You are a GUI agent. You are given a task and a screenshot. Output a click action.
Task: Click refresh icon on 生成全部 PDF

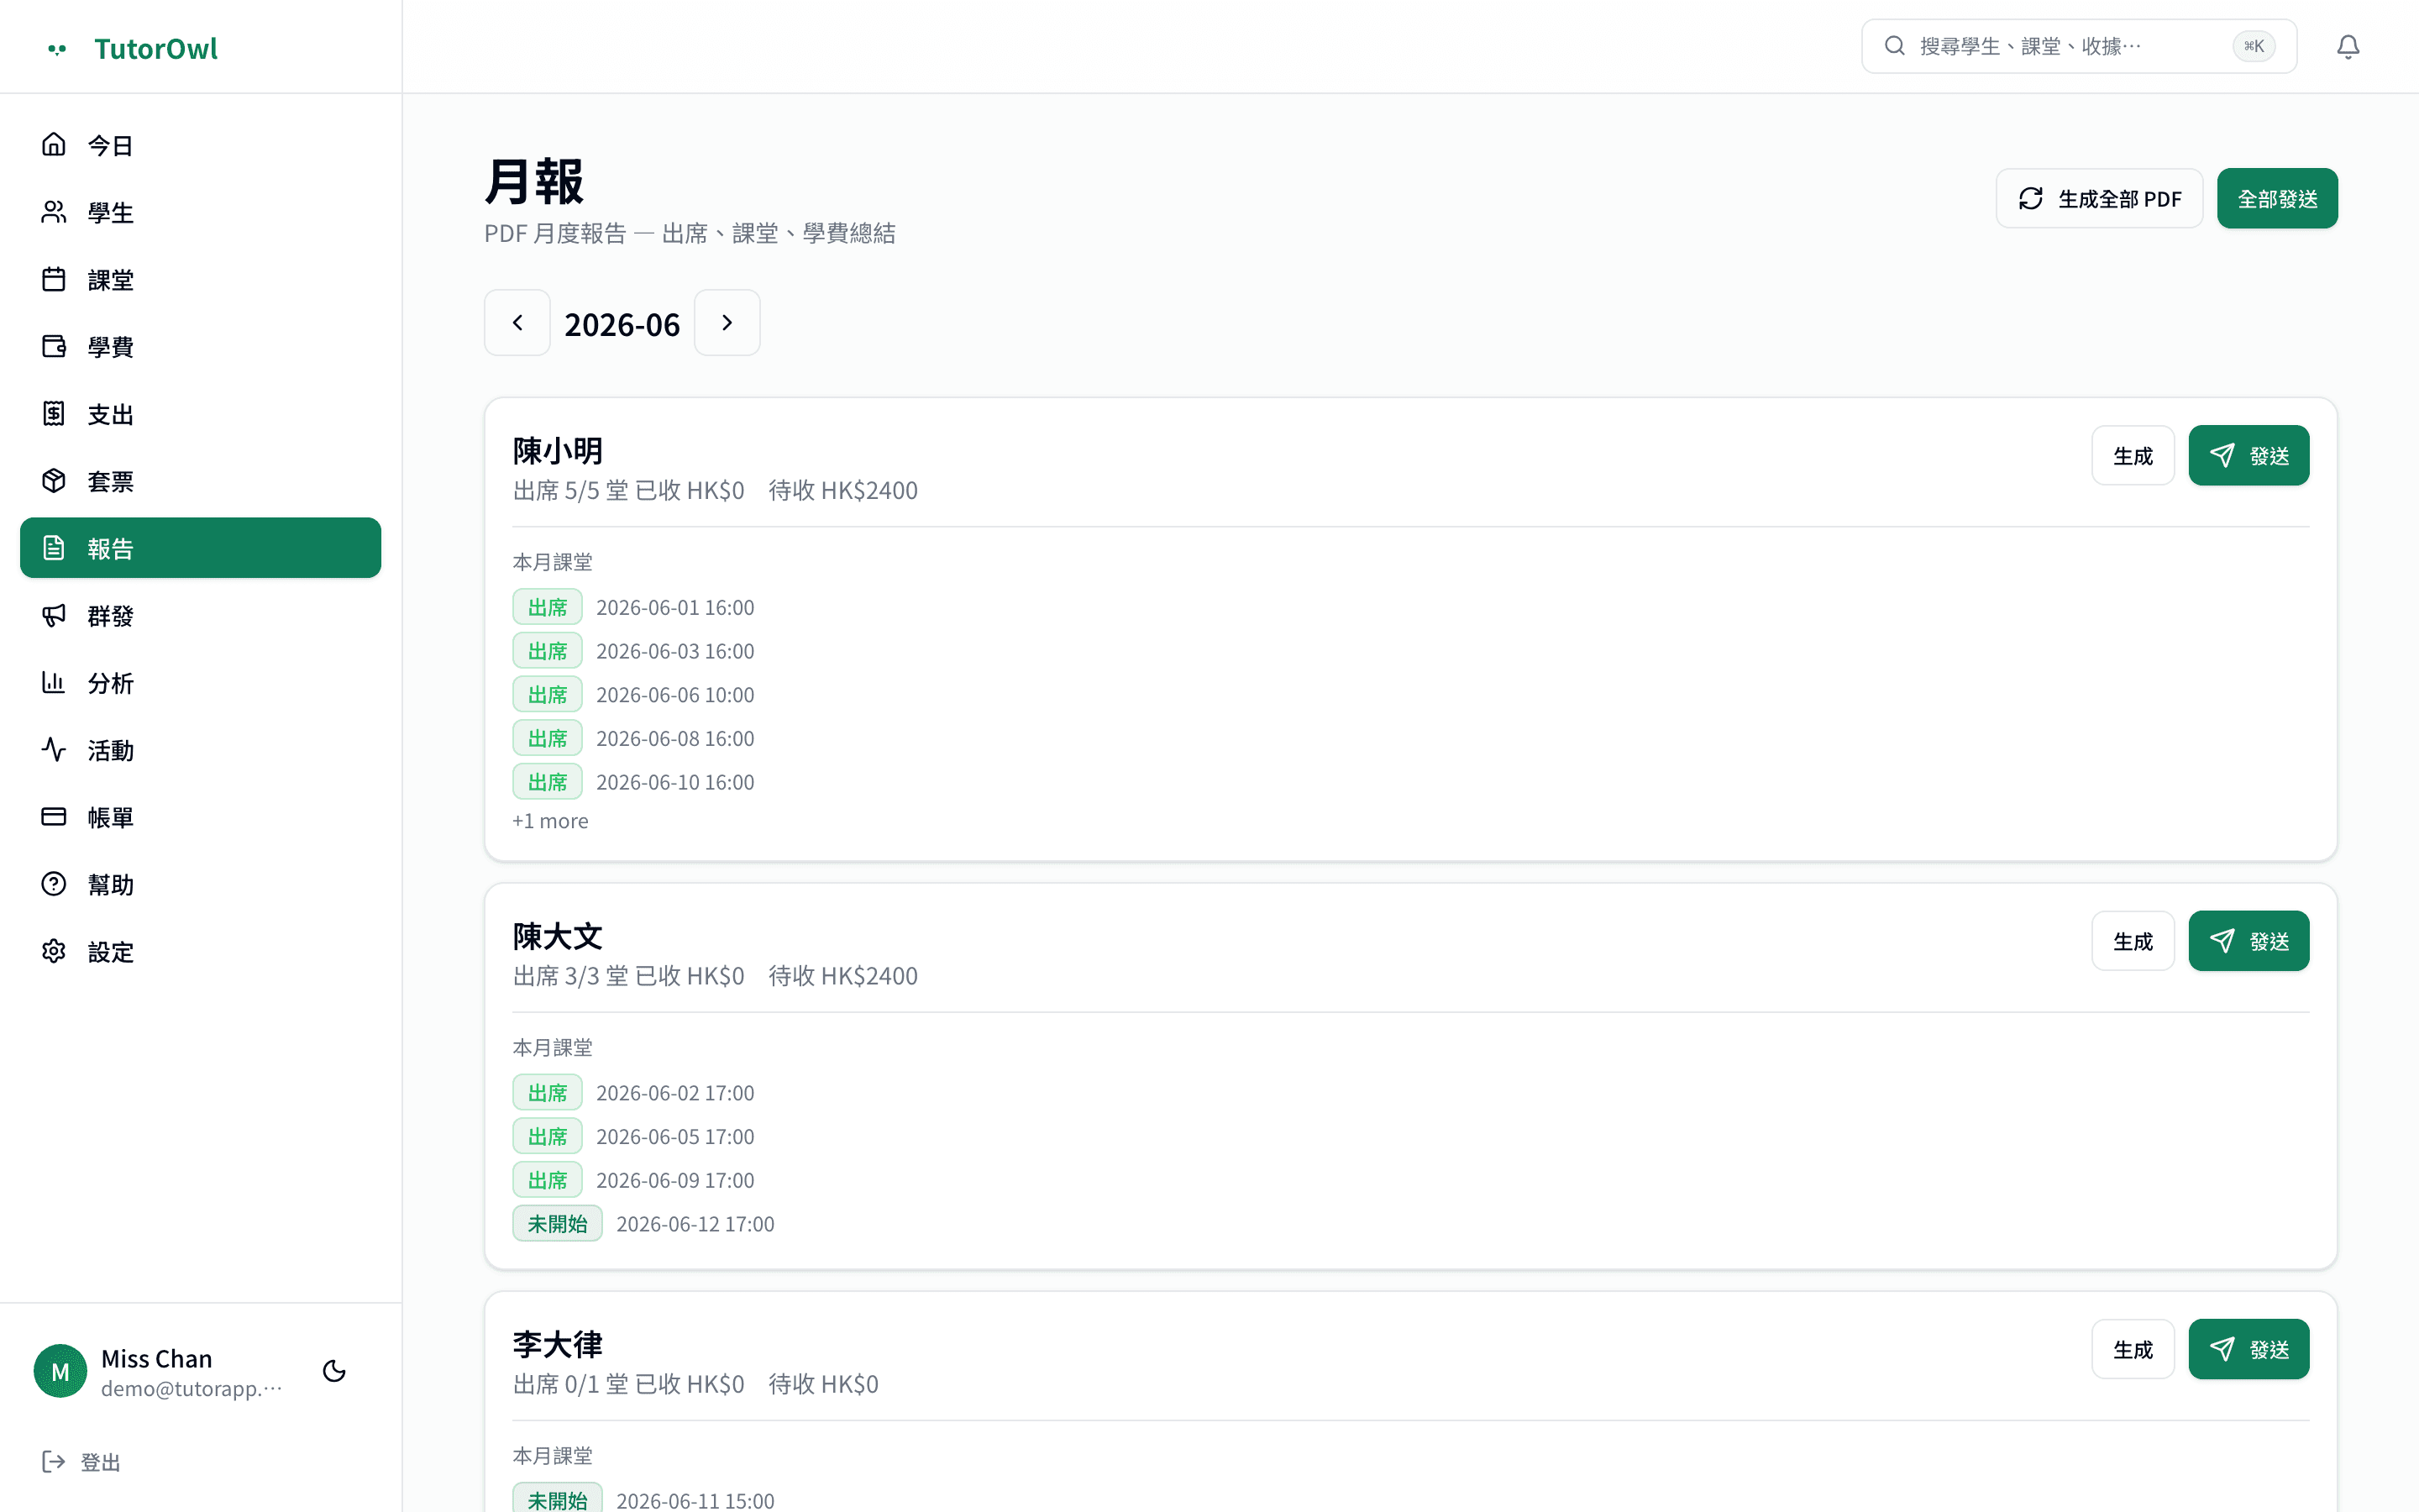pos(2030,198)
